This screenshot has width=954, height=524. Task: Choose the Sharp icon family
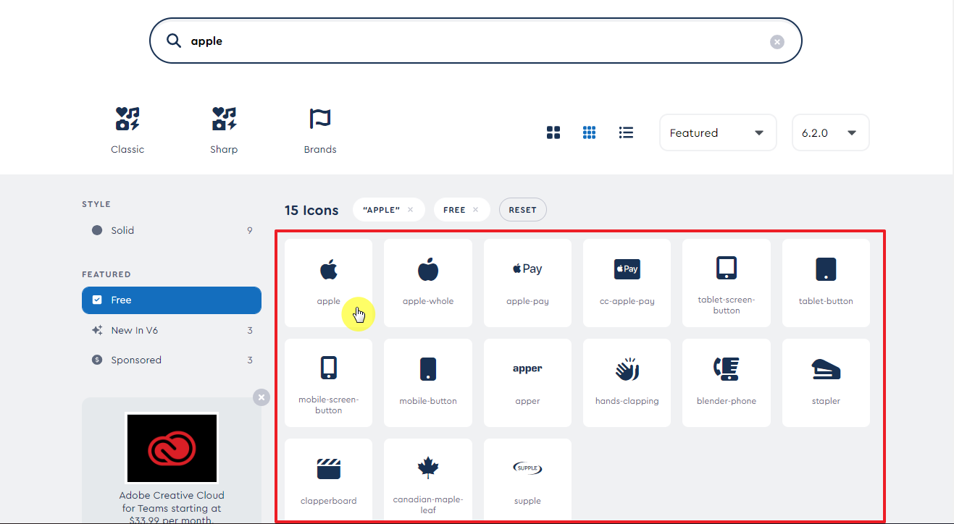(x=224, y=130)
